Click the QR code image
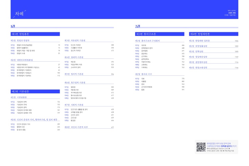The height and width of the screenshot is (166, 249). point(201,147)
